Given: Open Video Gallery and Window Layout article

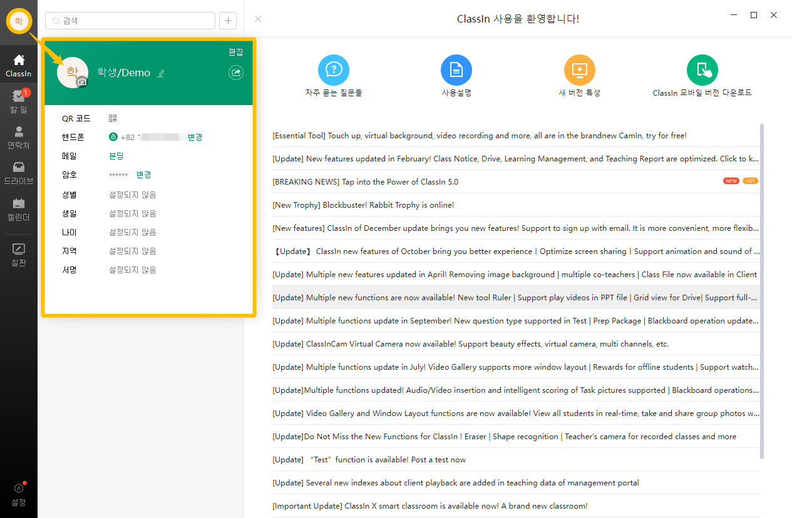Looking at the screenshot, I should click(x=516, y=413).
